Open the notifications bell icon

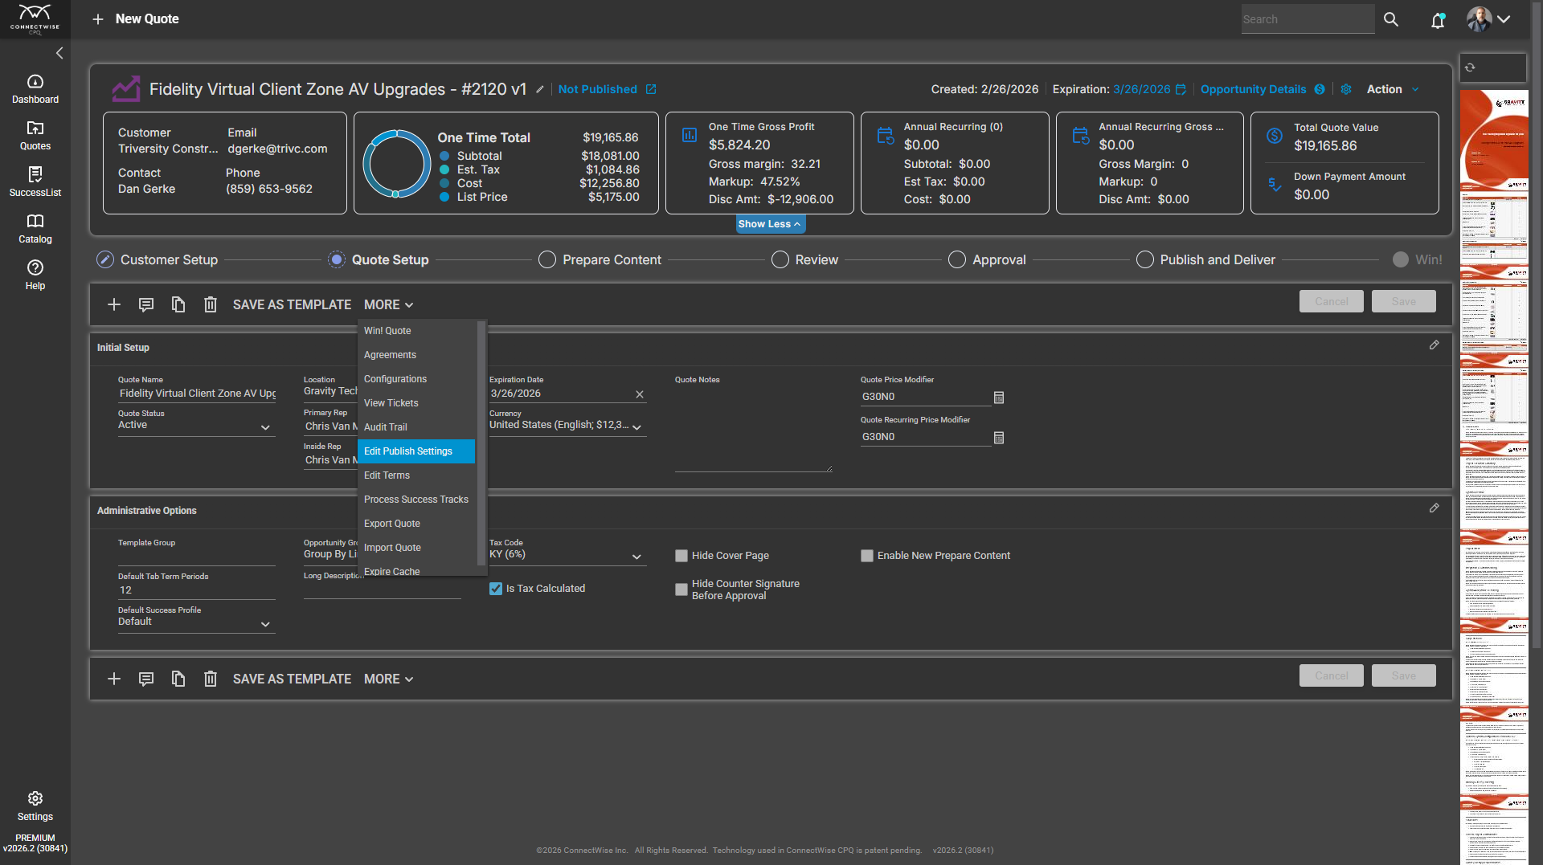[1438, 20]
